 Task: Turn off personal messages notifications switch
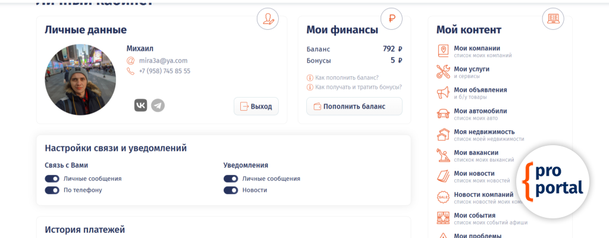[231, 178]
